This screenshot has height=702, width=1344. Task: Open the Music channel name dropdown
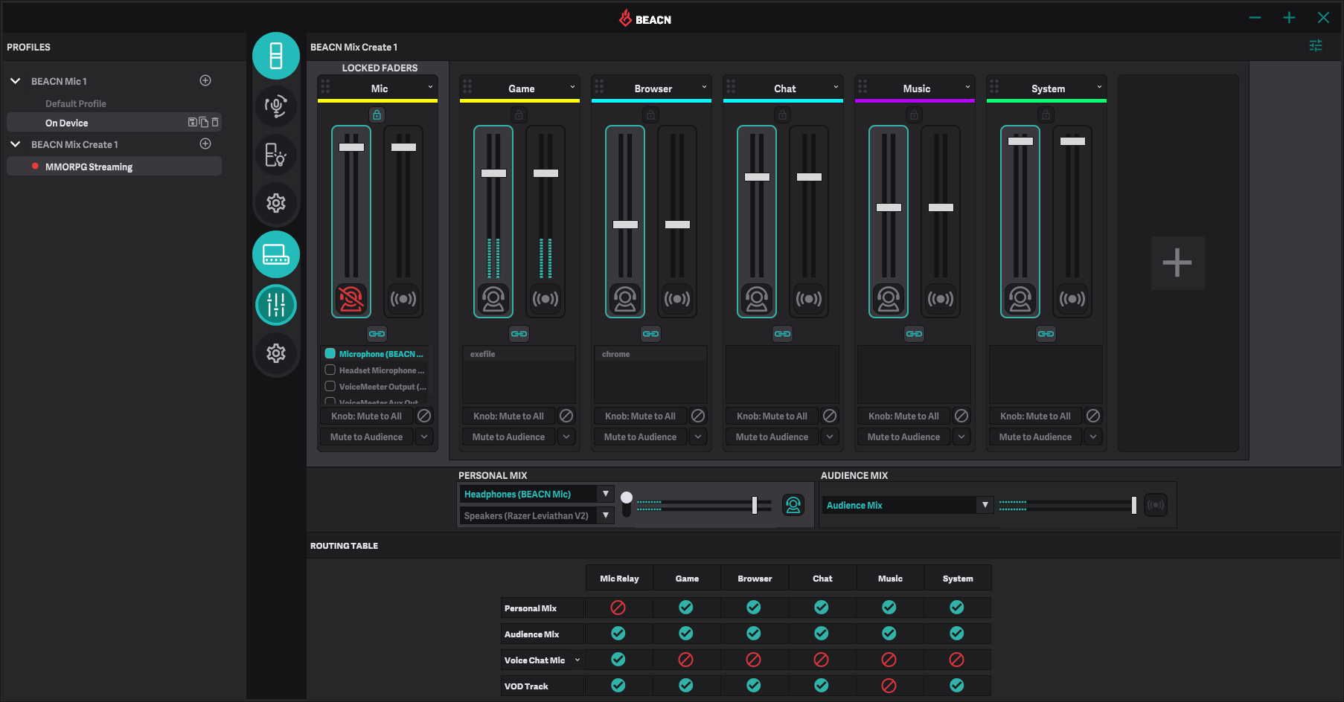click(x=967, y=87)
